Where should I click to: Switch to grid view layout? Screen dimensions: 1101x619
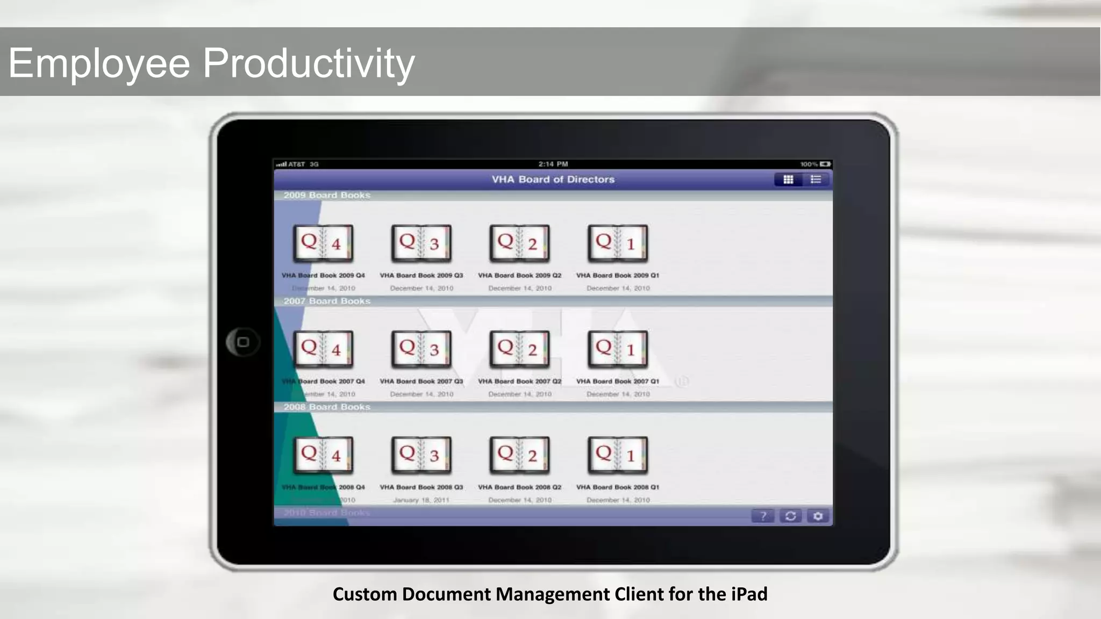[788, 179]
